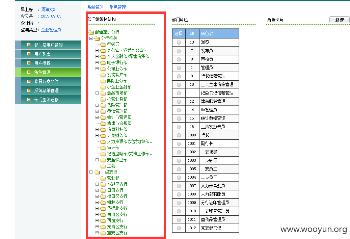The width and height of the screenshot is (350, 239).
Task: Click 分行证印管理员 role name cell
Action: click(219, 203)
